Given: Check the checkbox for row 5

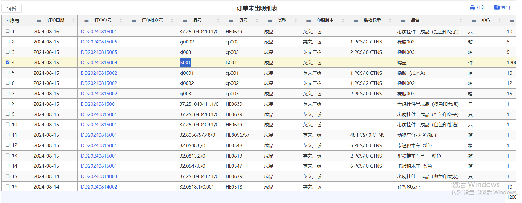Looking at the screenshot, I should pos(8,72).
